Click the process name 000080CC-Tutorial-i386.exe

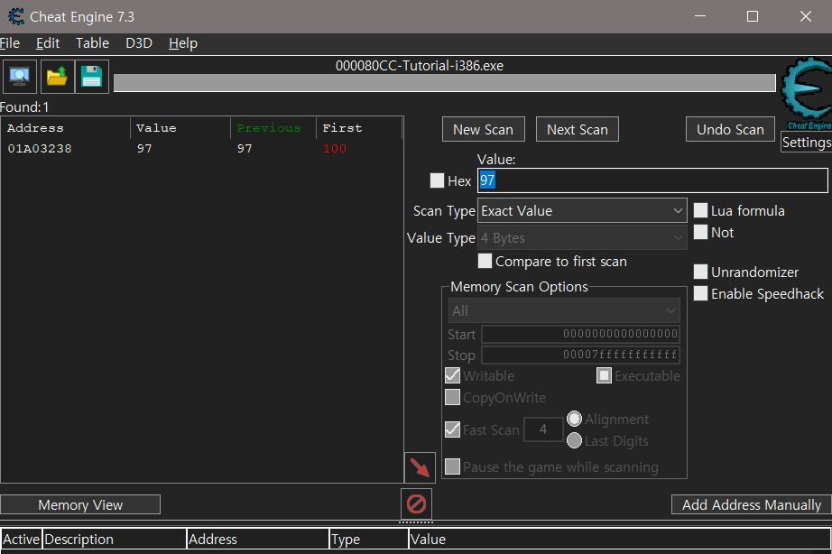tap(420, 65)
